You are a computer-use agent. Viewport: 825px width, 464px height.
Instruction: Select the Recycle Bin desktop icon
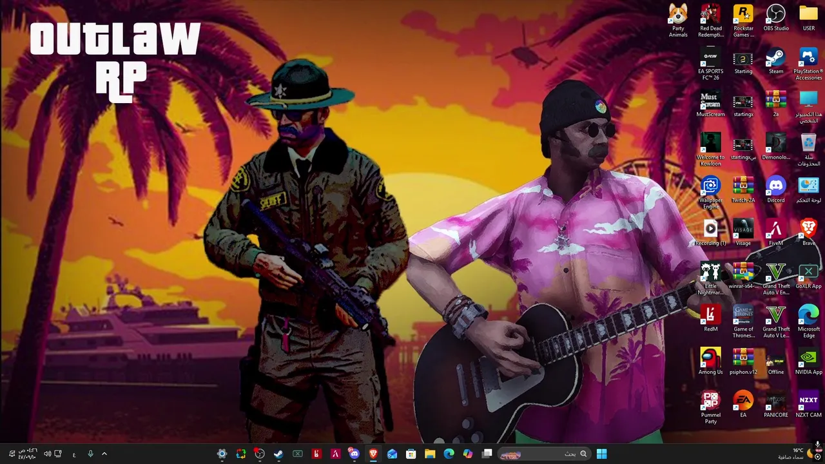pos(808,150)
